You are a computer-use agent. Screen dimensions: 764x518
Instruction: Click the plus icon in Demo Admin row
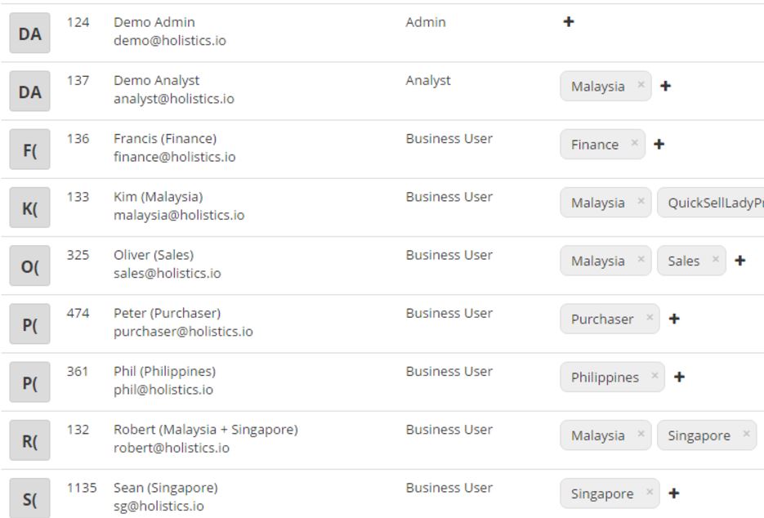[569, 22]
